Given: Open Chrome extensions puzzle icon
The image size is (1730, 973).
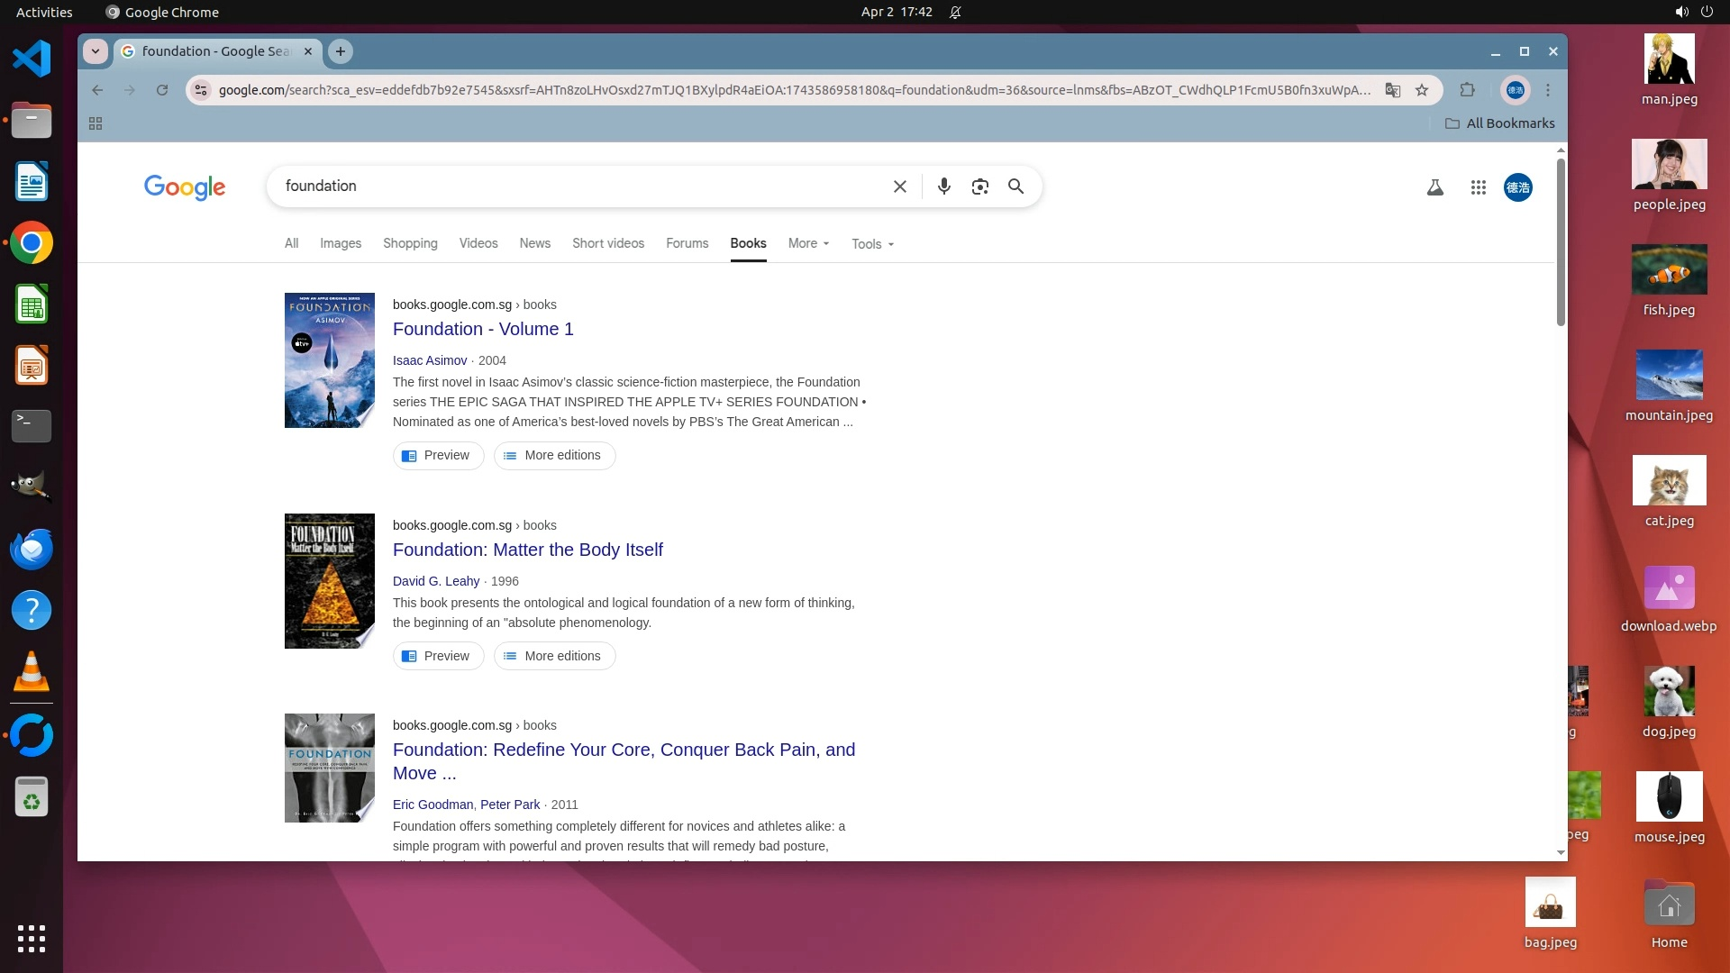Looking at the screenshot, I should (1467, 90).
